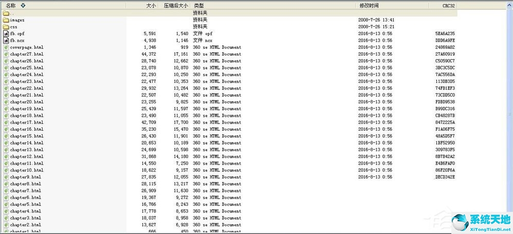
Task: Click the vertical scrollbar on the right edge
Action: (x=510, y=118)
